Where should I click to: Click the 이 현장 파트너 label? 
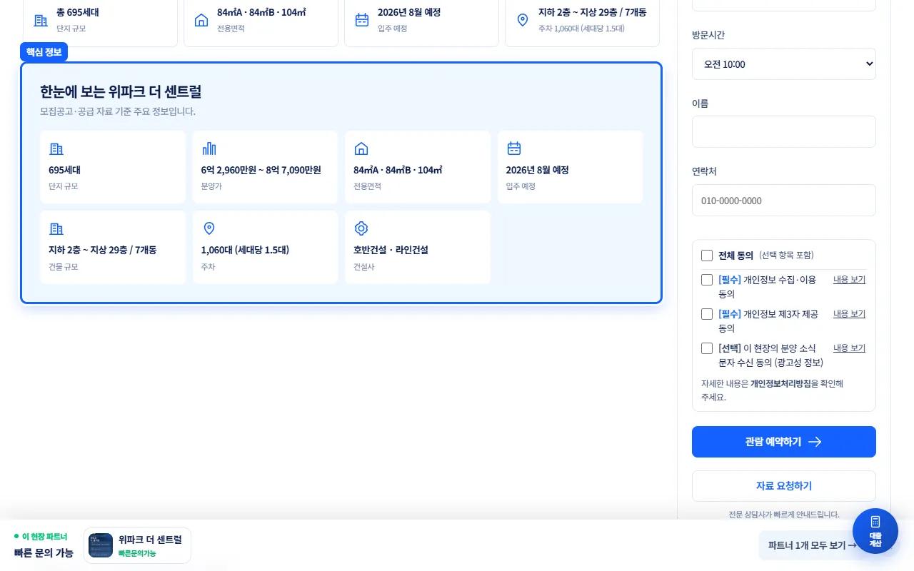point(41,536)
